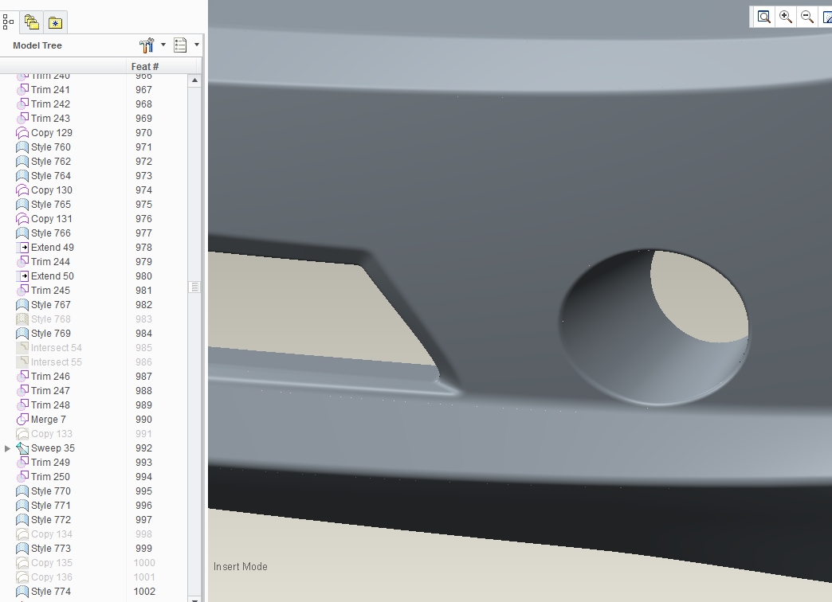Select greyed Copy 135 feature

click(x=52, y=562)
